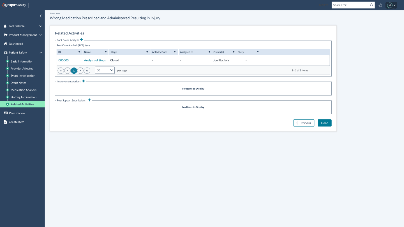Open the ID column filter
Viewport: 404px width, 227px height.
pos(79,52)
